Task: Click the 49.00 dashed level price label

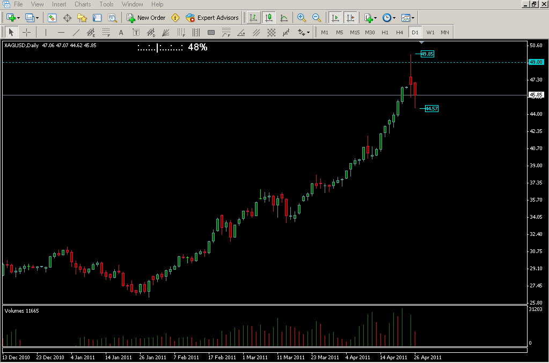Action: click(x=536, y=62)
